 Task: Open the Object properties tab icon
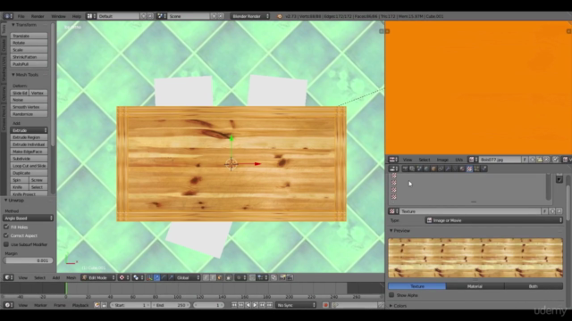(x=433, y=169)
